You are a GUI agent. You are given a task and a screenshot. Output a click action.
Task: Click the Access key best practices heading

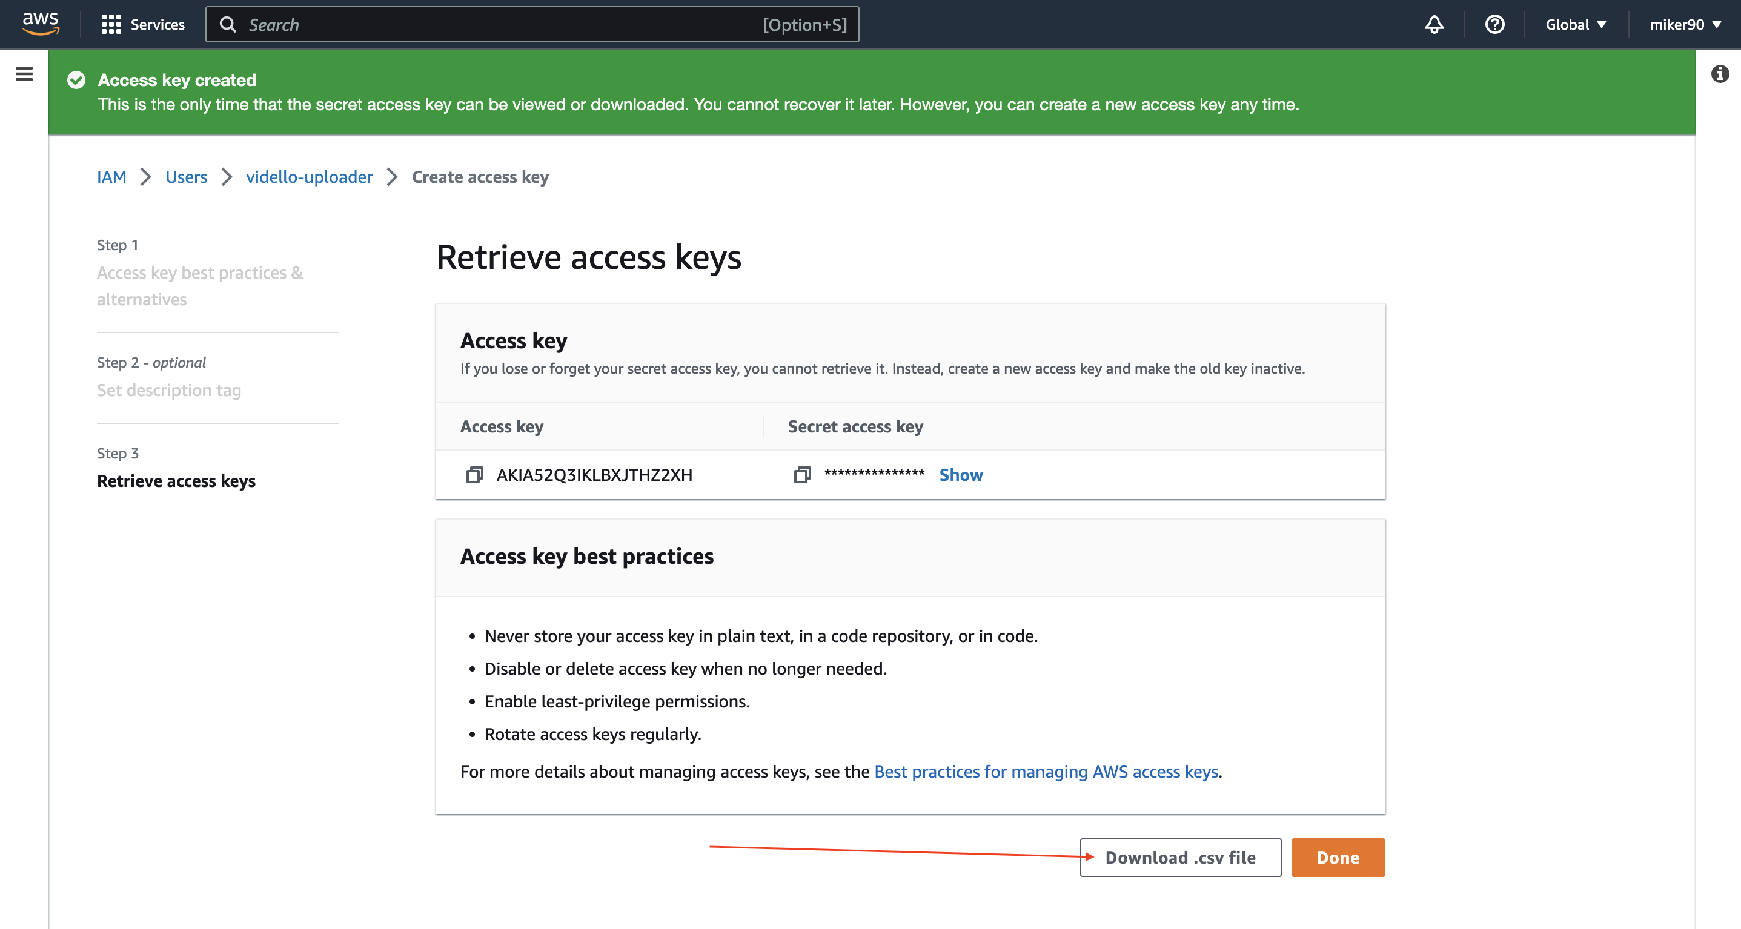pyautogui.click(x=586, y=556)
